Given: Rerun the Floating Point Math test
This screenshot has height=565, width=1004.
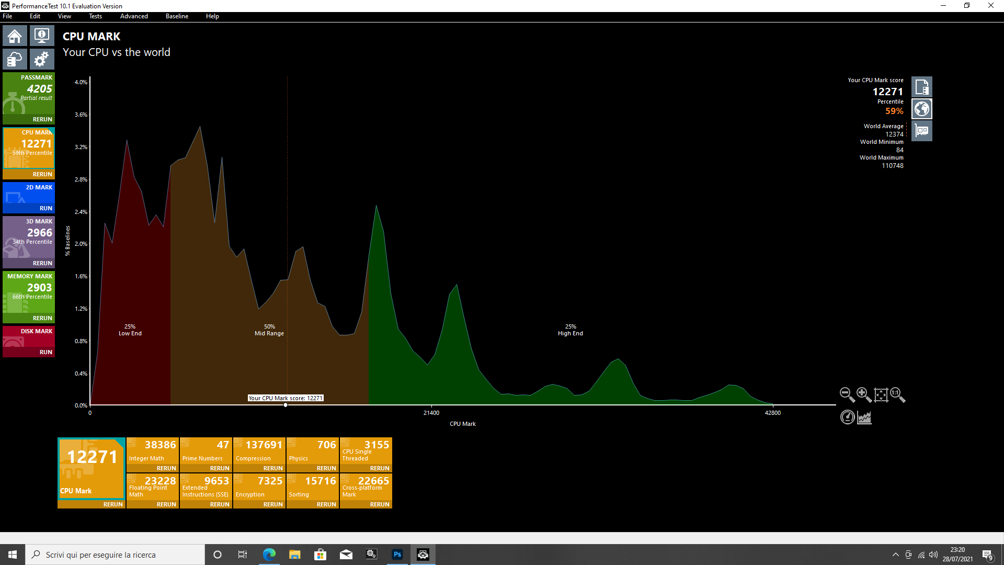Looking at the screenshot, I should point(166,504).
